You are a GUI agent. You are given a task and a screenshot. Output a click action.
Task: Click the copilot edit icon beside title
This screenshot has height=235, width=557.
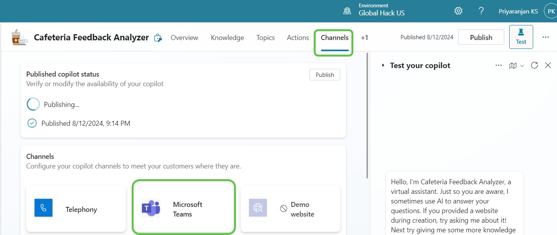pyautogui.click(x=157, y=38)
